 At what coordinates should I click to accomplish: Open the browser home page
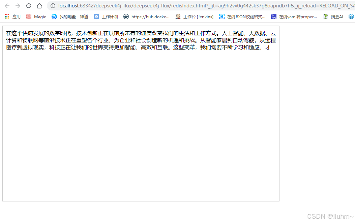(39, 6)
